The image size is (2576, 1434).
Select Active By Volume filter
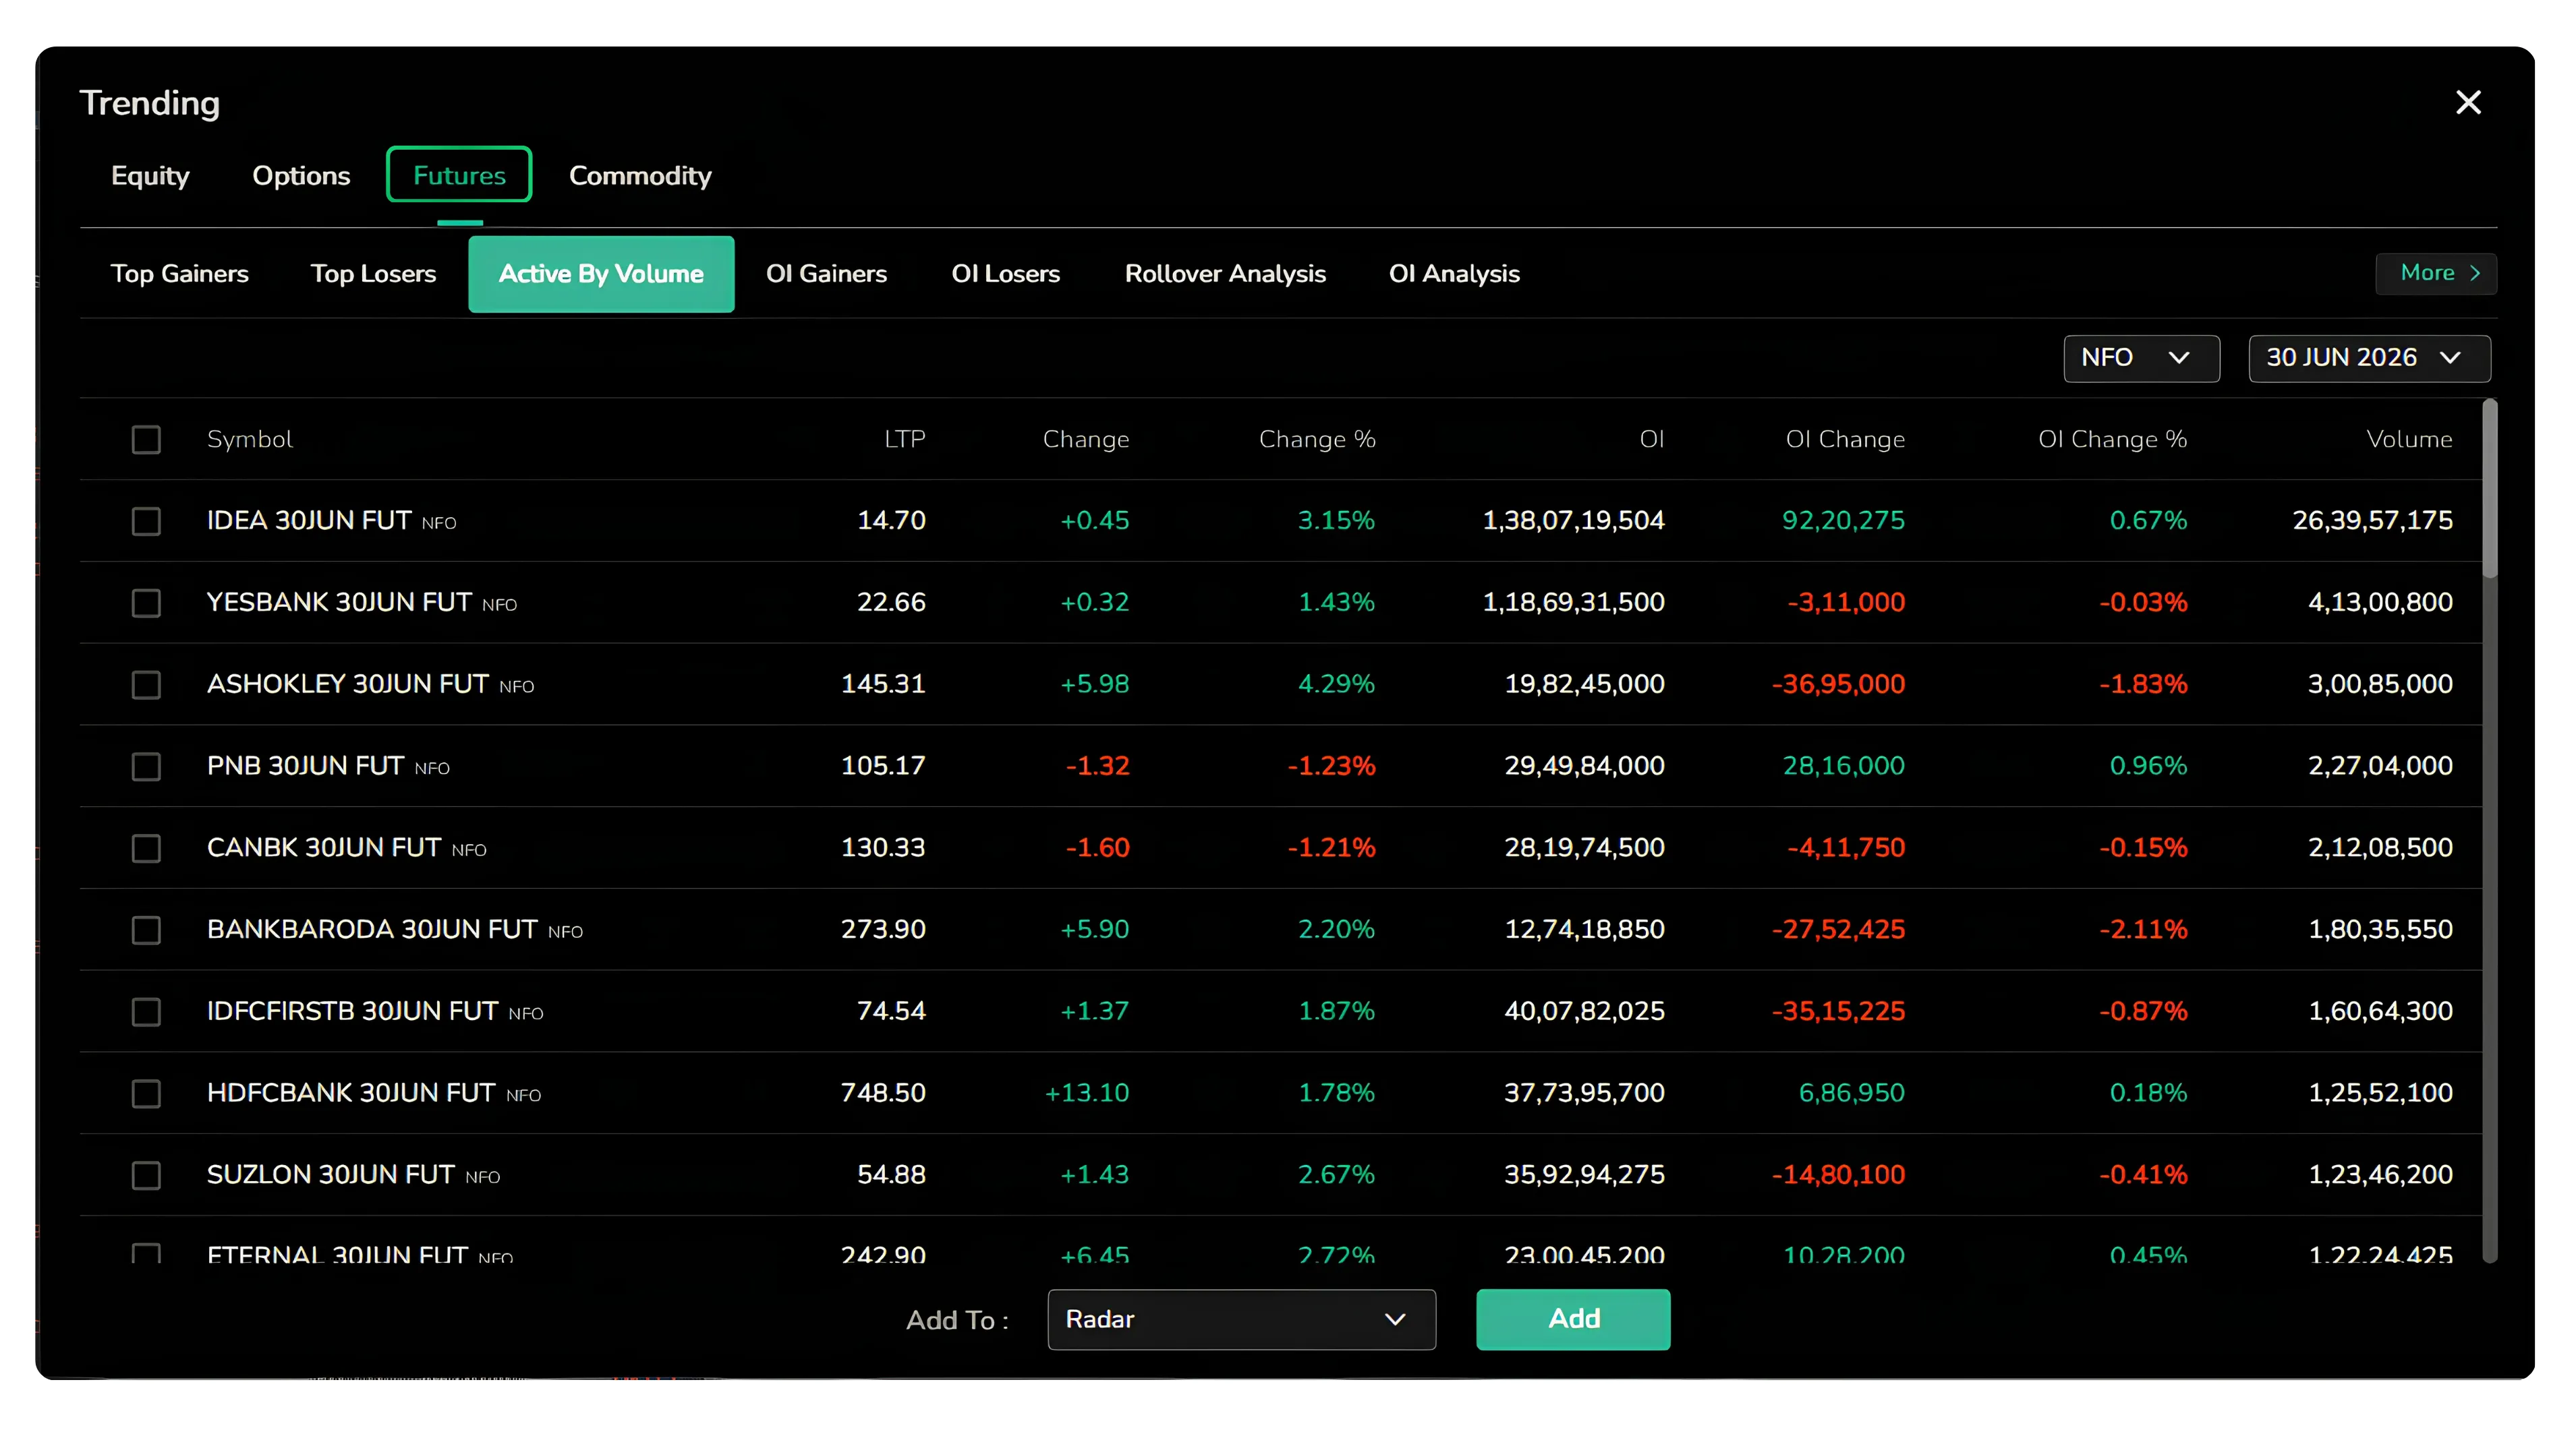point(601,274)
